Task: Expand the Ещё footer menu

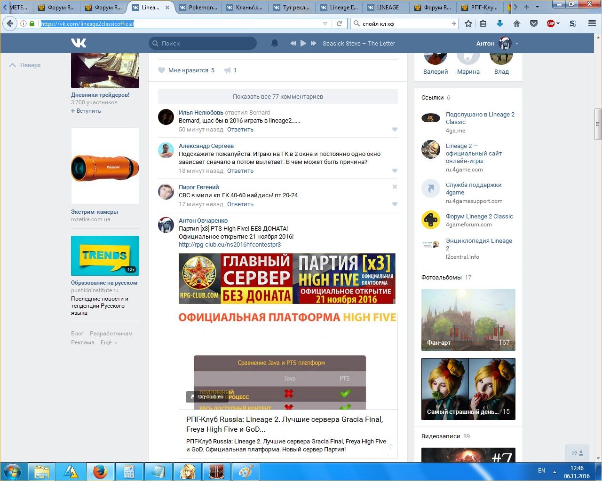Action: [109, 342]
